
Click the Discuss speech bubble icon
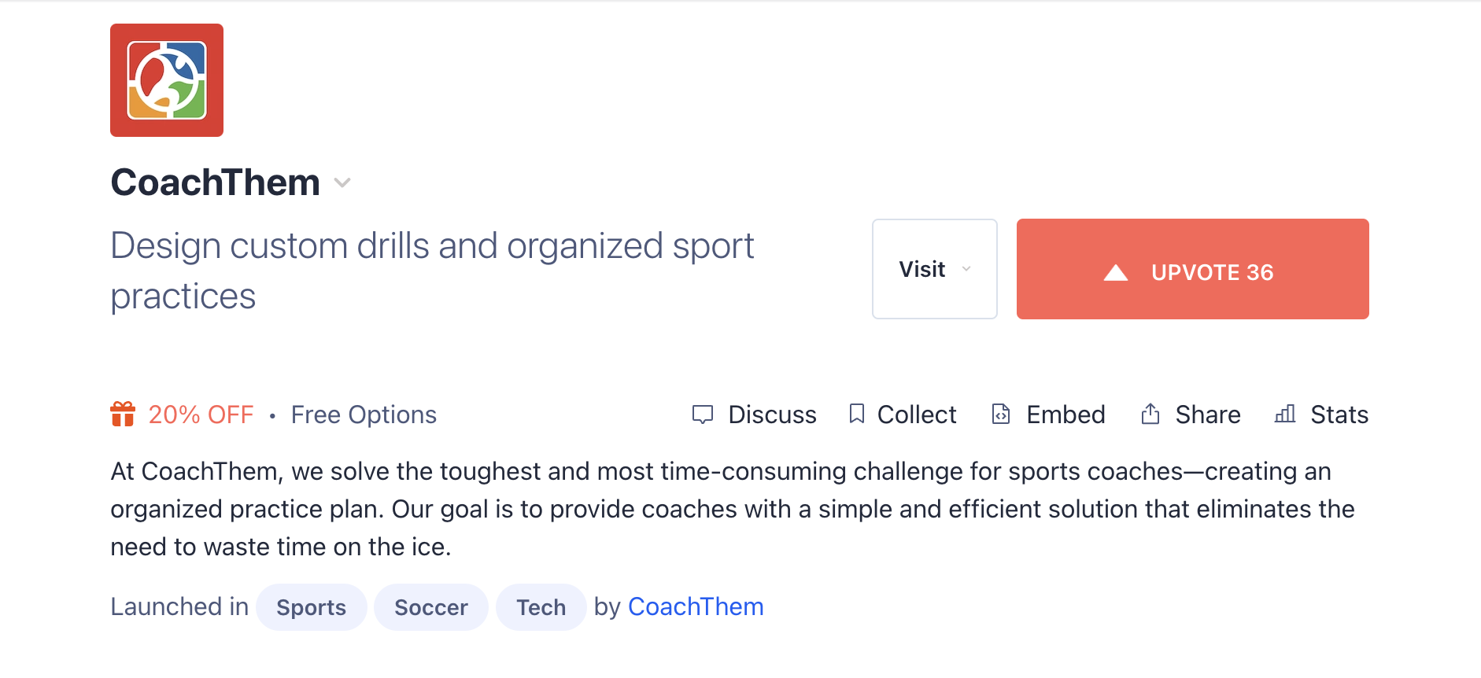703,415
